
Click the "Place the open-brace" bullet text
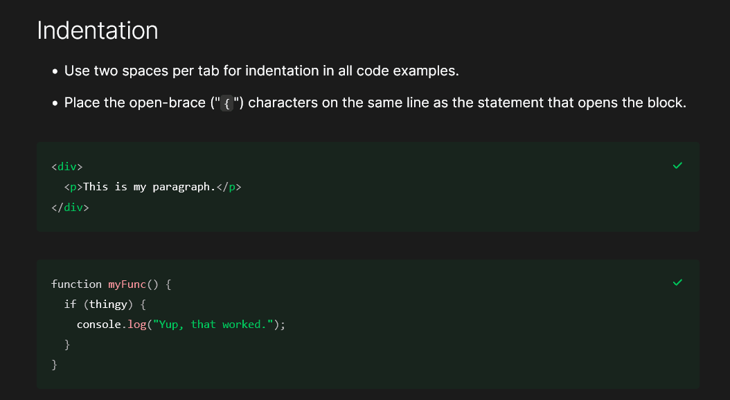point(375,103)
